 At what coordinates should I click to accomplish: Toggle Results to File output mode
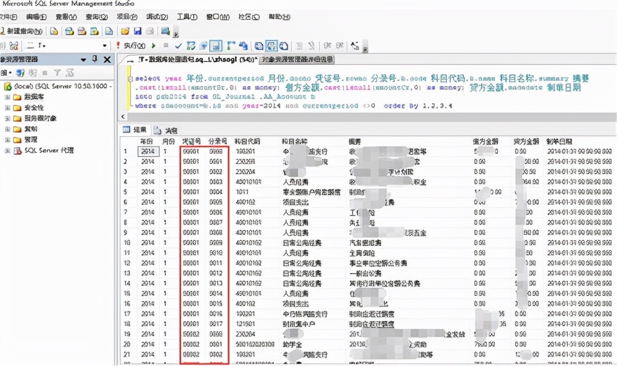click(x=283, y=46)
